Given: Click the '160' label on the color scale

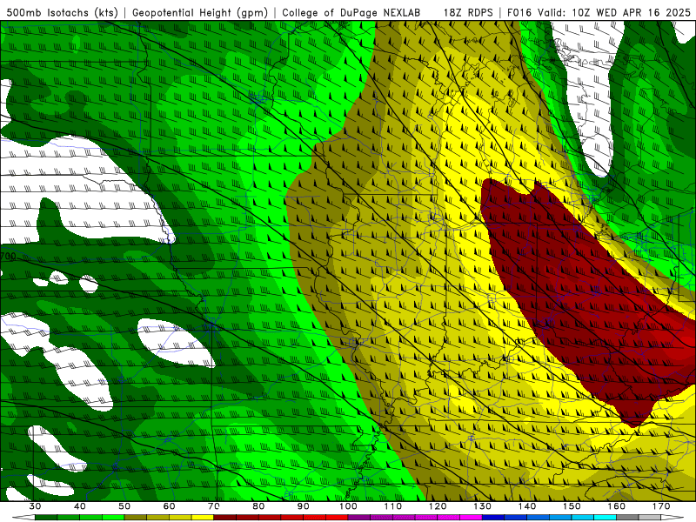Looking at the screenshot, I should 617,506.
